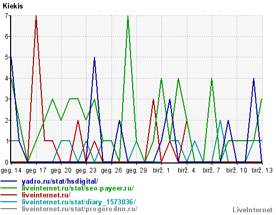Click the red liveinternet.ru/ legend label
The width and height of the screenshot is (276, 215).
pyautogui.click(x=46, y=195)
